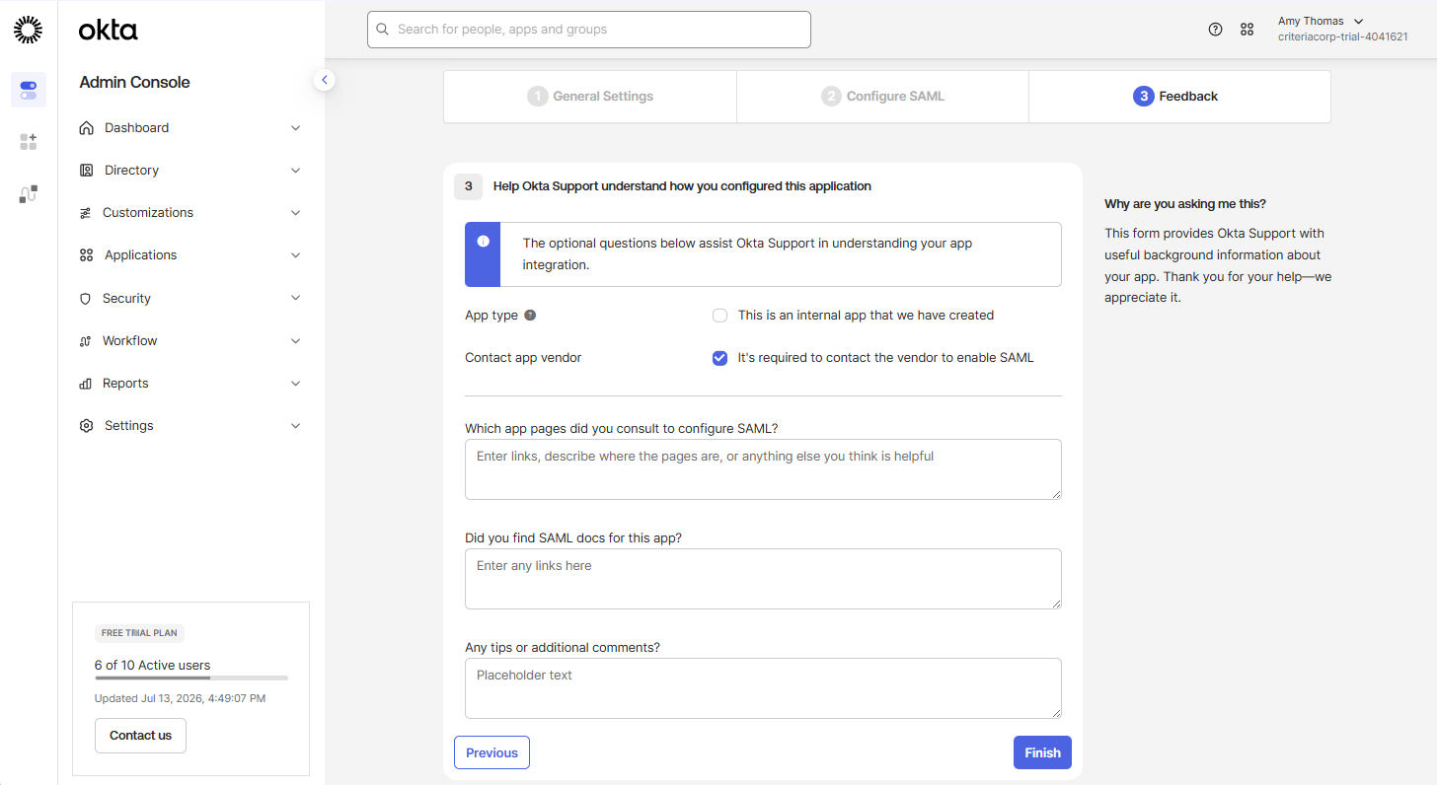Click the Applications grid icon

click(86, 255)
